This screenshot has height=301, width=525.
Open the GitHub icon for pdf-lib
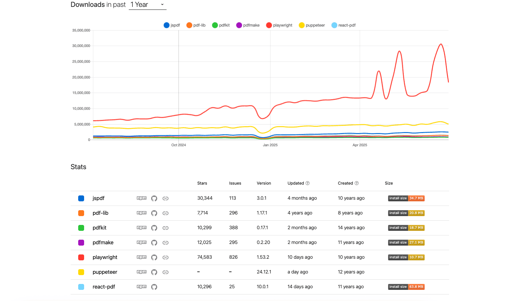[x=154, y=213]
